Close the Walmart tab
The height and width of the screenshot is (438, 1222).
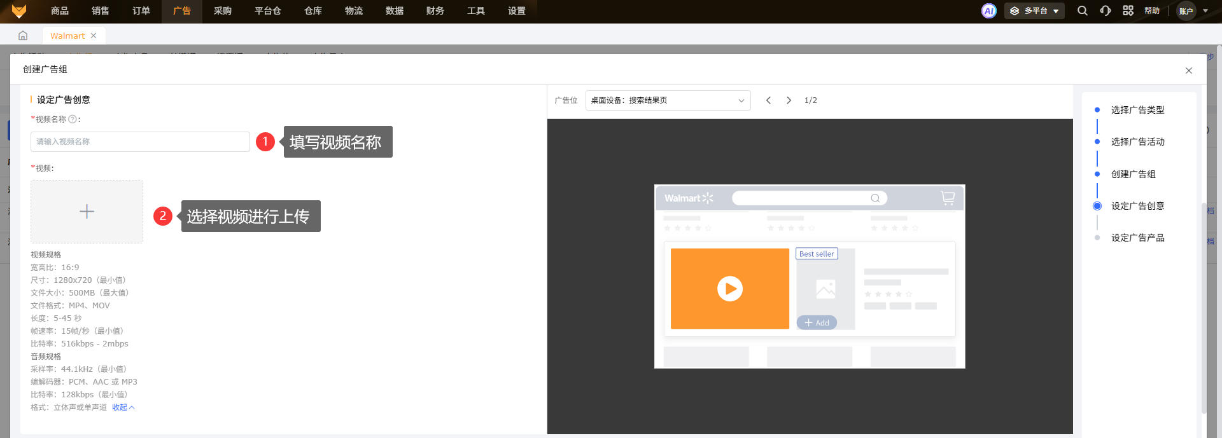pyautogui.click(x=94, y=36)
